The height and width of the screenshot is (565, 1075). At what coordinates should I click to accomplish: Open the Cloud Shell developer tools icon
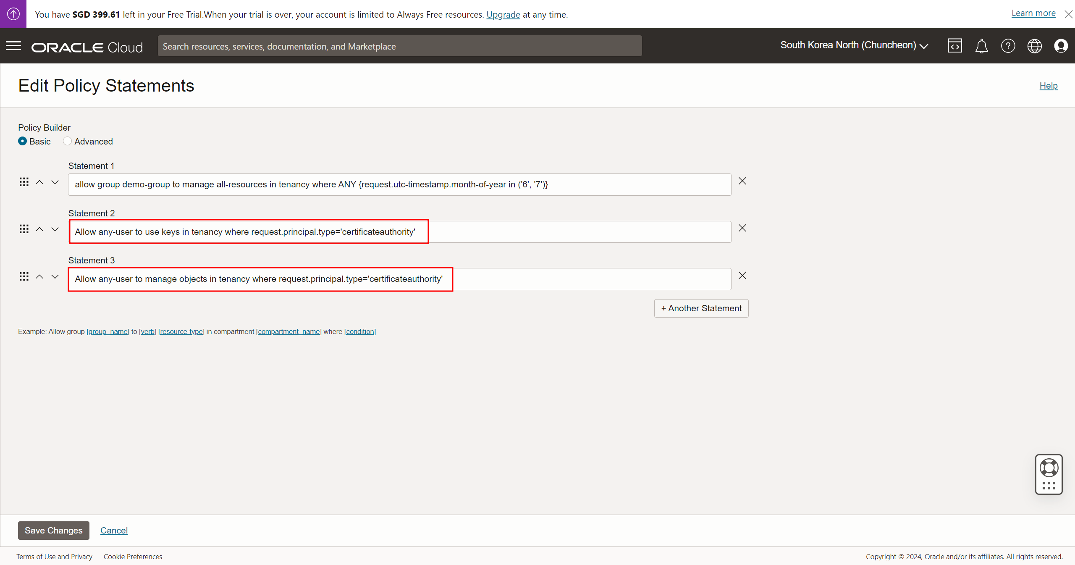[954, 46]
